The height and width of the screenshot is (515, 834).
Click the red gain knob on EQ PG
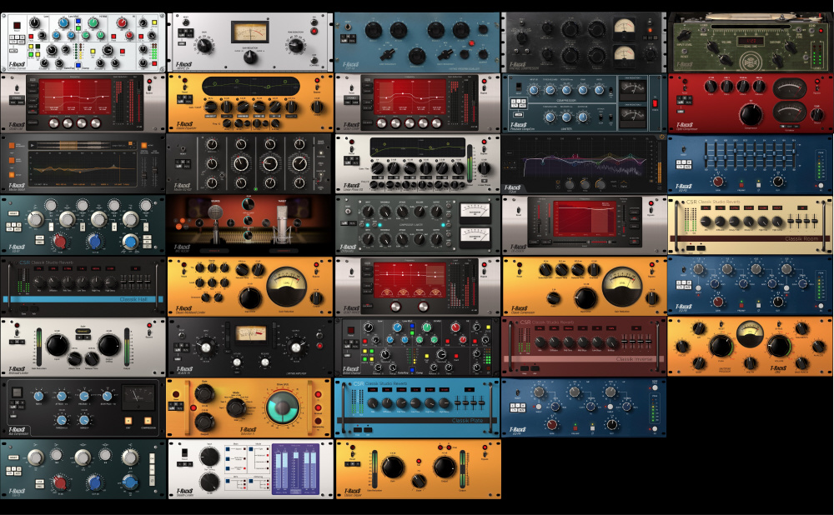click(x=716, y=181)
